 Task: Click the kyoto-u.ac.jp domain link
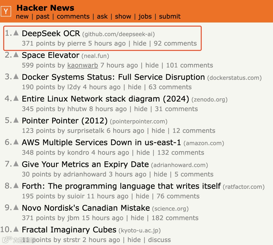(140, 231)
